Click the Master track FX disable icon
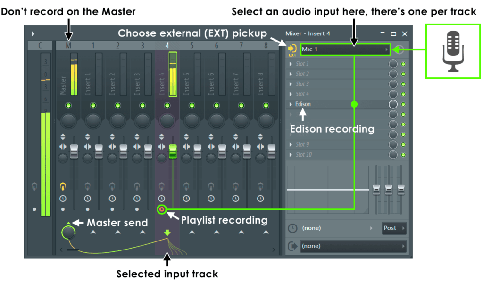 pos(63,186)
